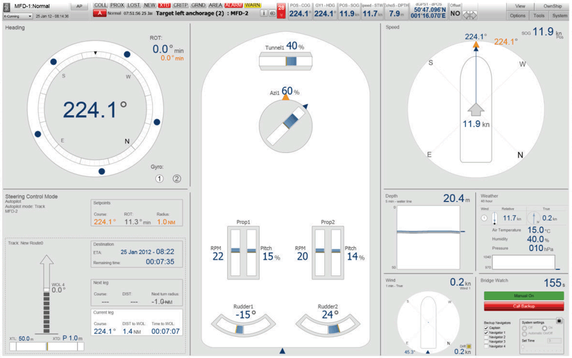
Task: Open alert info with the i icon
Action: 264,12
